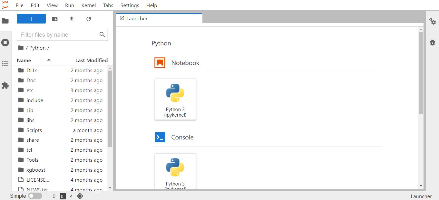Open the property inspector on the right sidebar
Image resolution: width=439 pixels, height=200 pixels.
432,21
